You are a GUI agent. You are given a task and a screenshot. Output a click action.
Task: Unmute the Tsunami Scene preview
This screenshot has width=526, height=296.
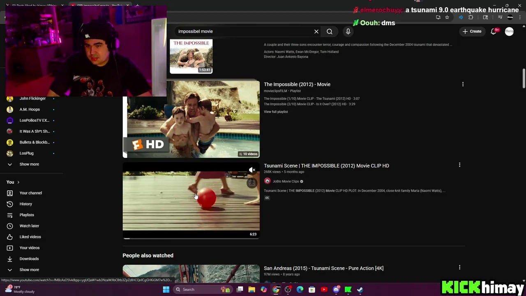tap(252, 170)
